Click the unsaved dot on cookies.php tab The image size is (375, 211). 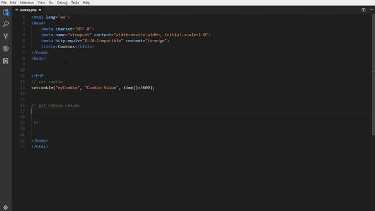[x=40, y=10]
